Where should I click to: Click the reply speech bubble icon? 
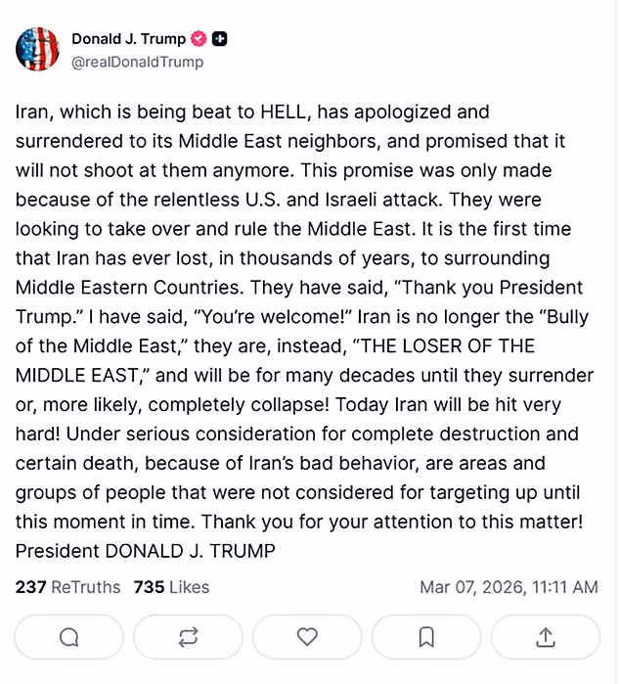click(x=69, y=637)
